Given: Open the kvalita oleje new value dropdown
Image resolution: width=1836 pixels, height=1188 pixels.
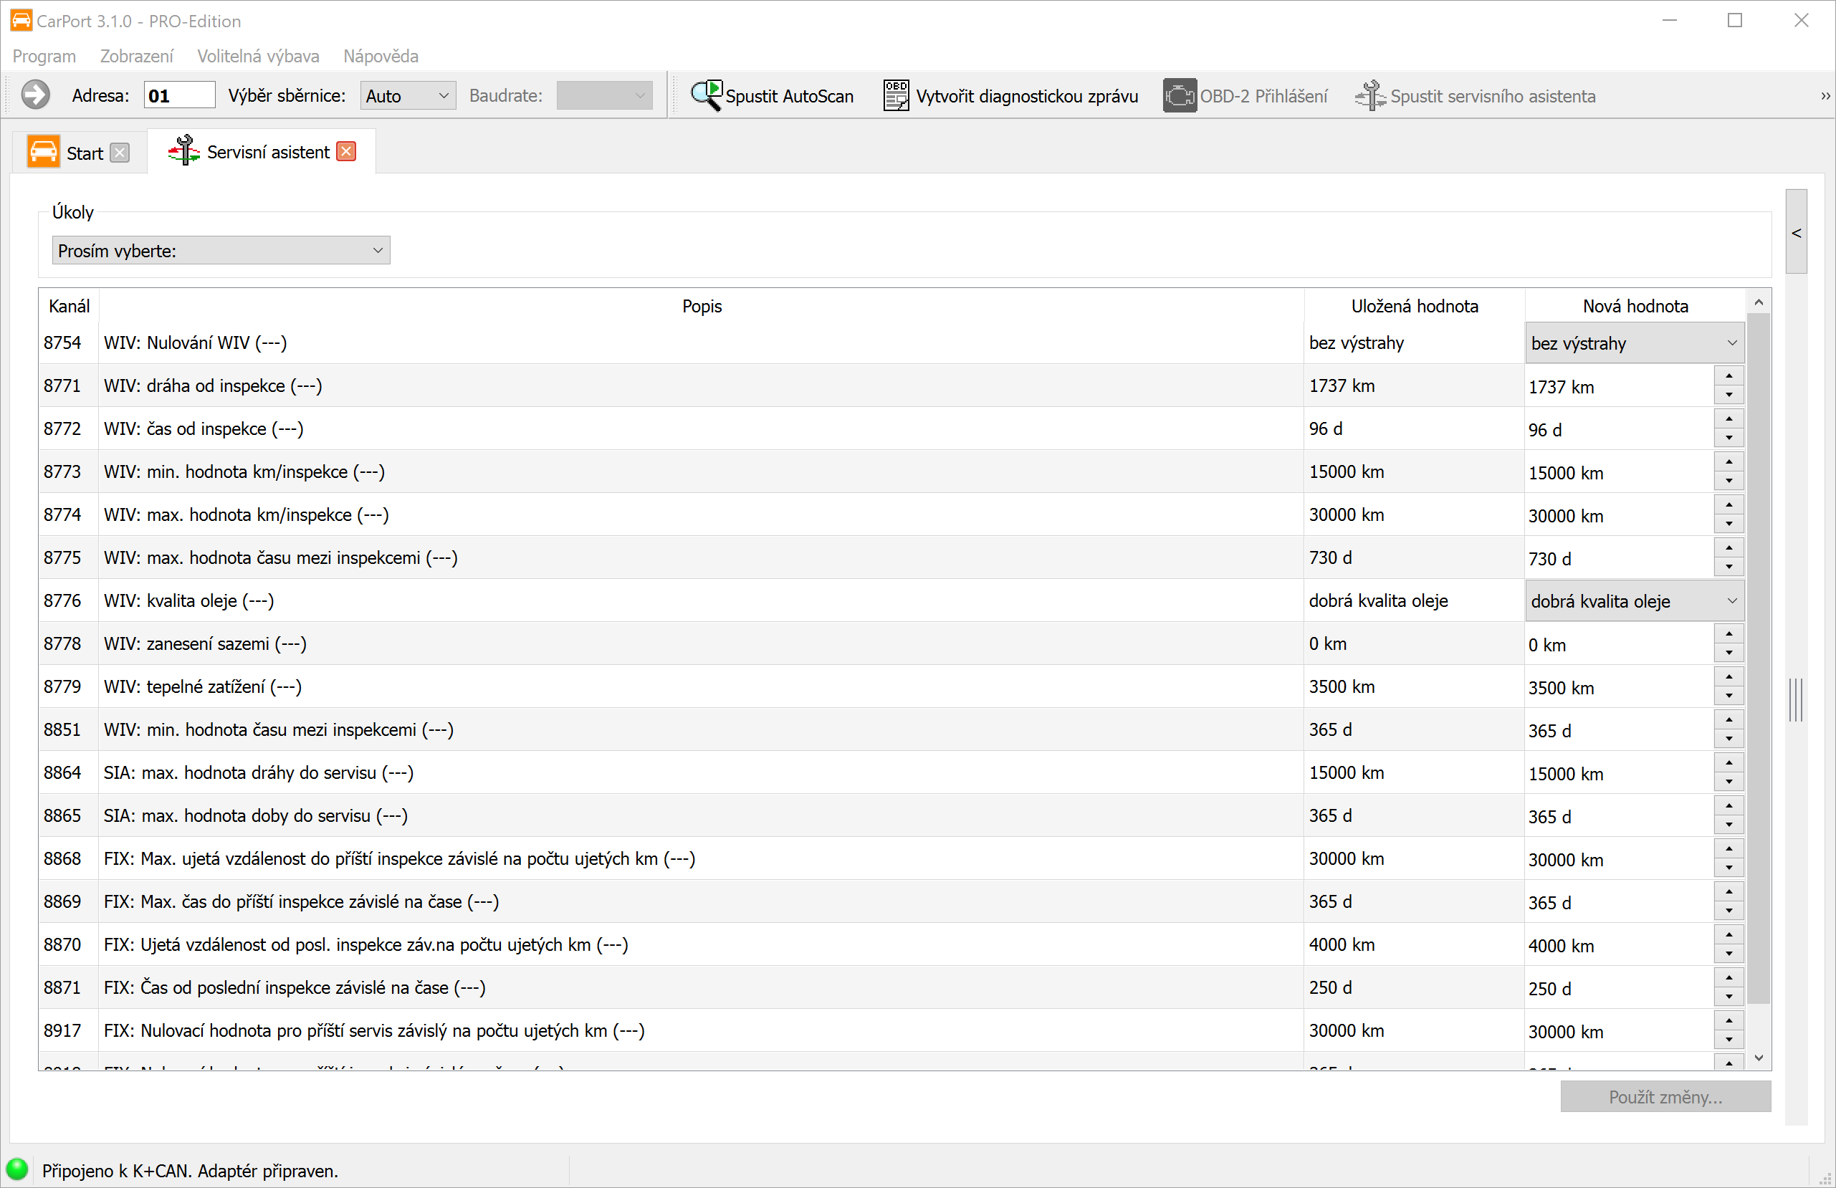Looking at the screenshot, I should tap(1634, 601).
